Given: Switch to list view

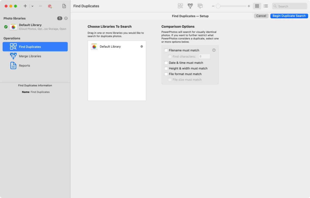Looking at the screenshot, I should click(x=266, y=6).
